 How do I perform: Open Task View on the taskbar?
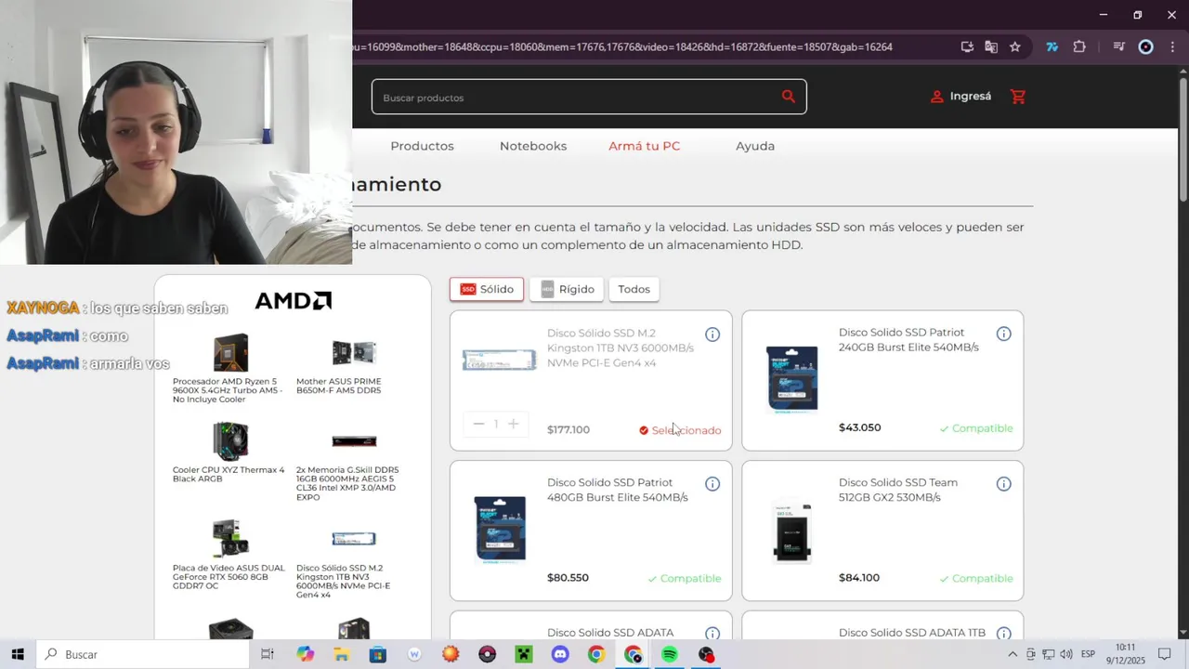[x=268, y=654]
